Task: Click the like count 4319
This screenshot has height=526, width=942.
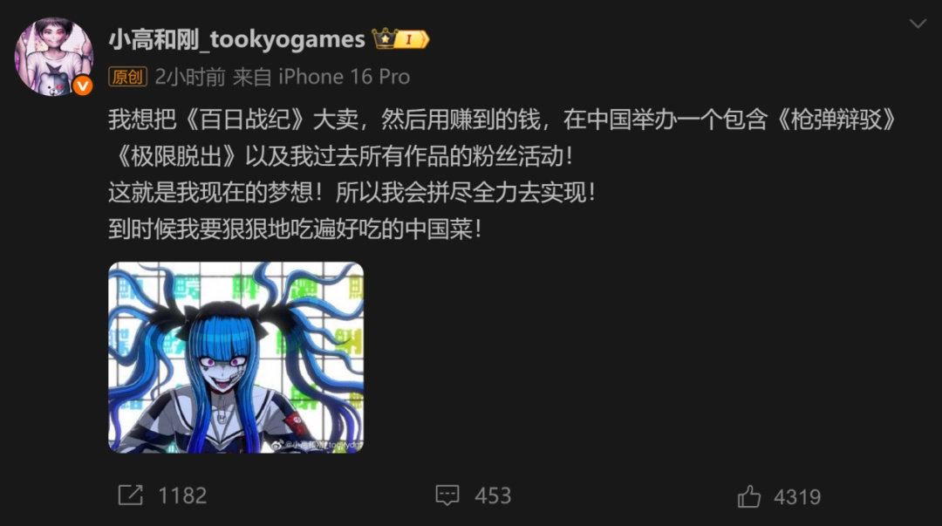Action: pyautogui.click(x=797, y=497)
